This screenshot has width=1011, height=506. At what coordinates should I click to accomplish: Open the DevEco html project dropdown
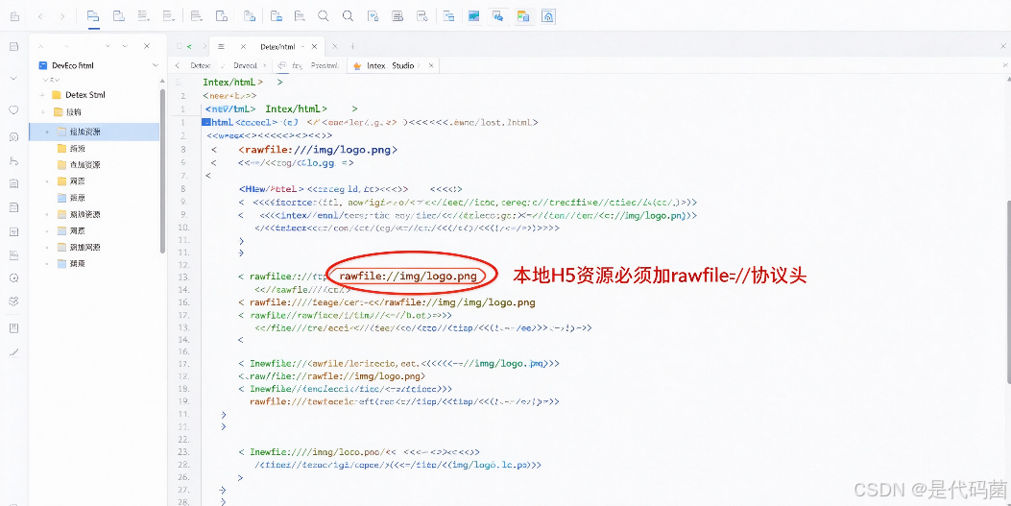(x=156, y=65)
